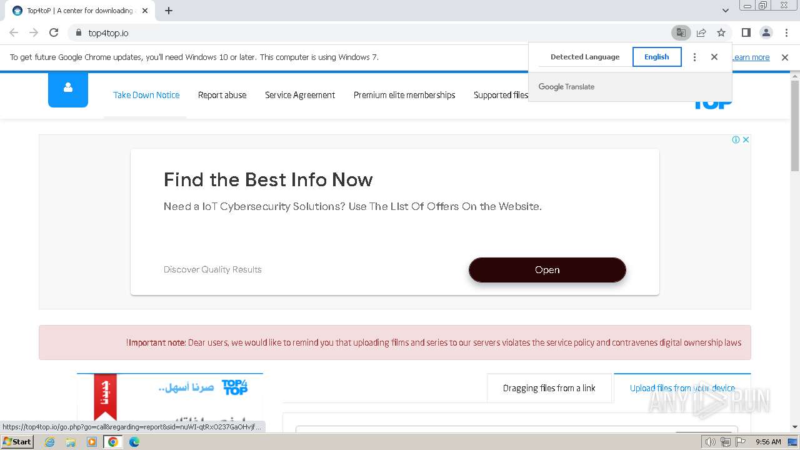
Task: Click the Top4toP browser tab
Action: [80, 11]
